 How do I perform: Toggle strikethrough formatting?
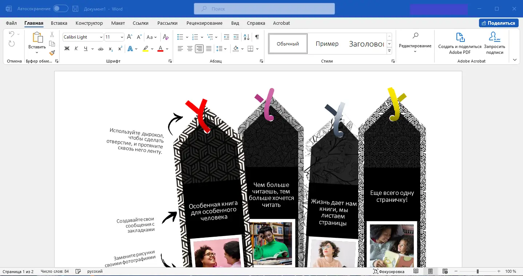click(x=101, y=48)
